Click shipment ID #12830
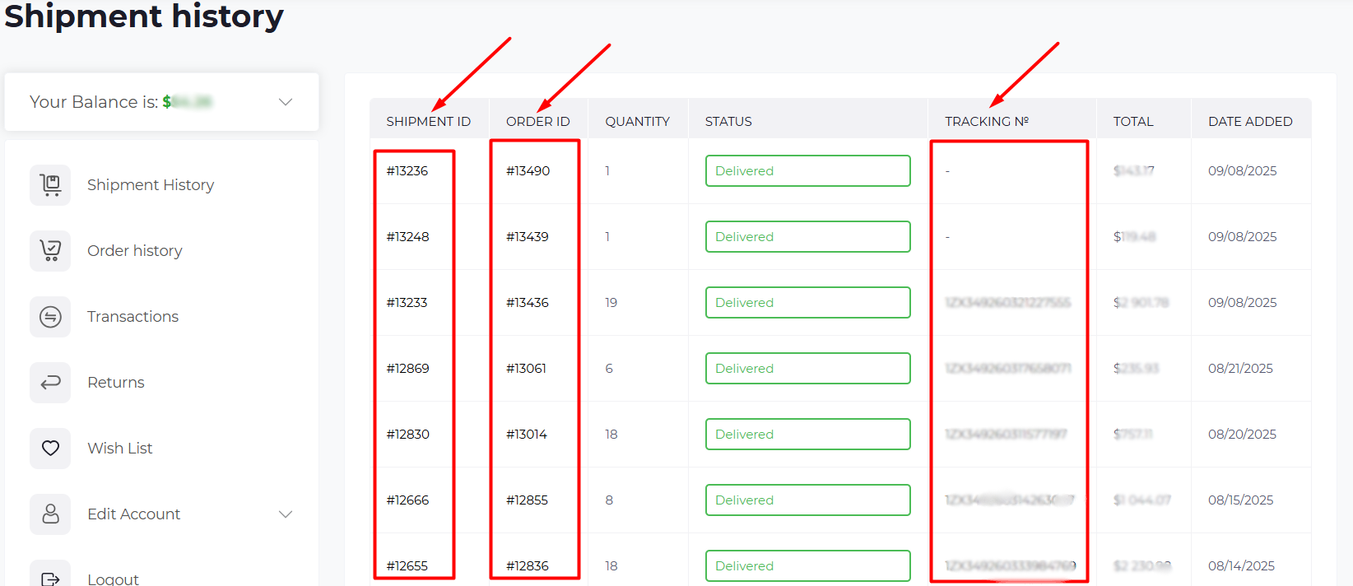The width and height of the screenshot is (1353, 586). pyautogui.click(x=408, y=435)
